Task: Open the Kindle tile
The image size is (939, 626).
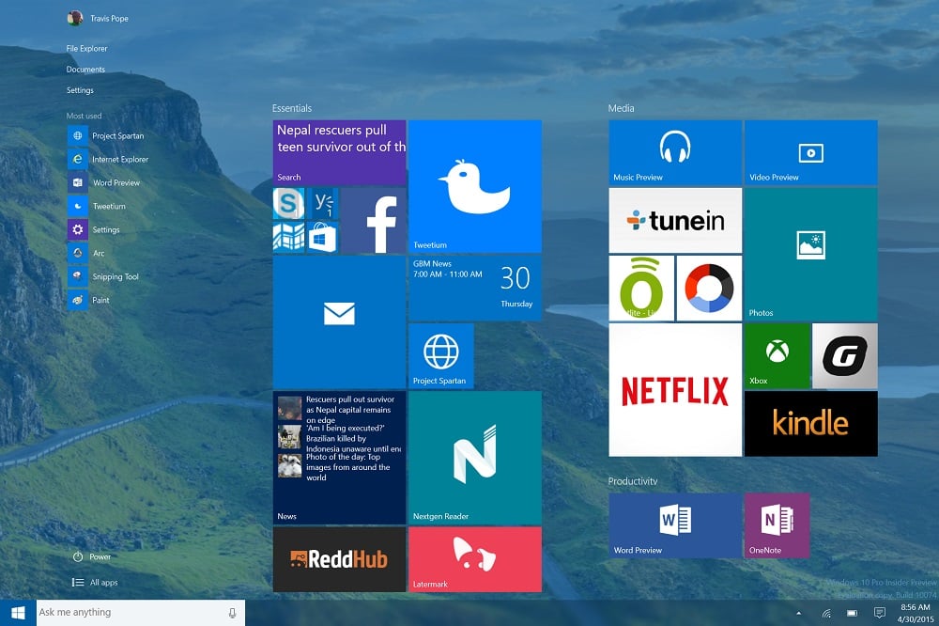Action: pos(810,423)
